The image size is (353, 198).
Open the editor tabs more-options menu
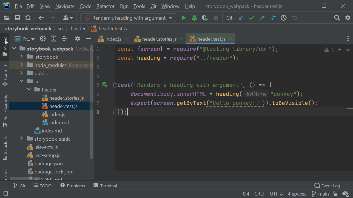[x=348, y=39]
